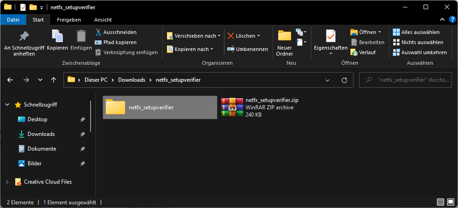
Task: Switch to details list view icon
Action: (441, 202)
